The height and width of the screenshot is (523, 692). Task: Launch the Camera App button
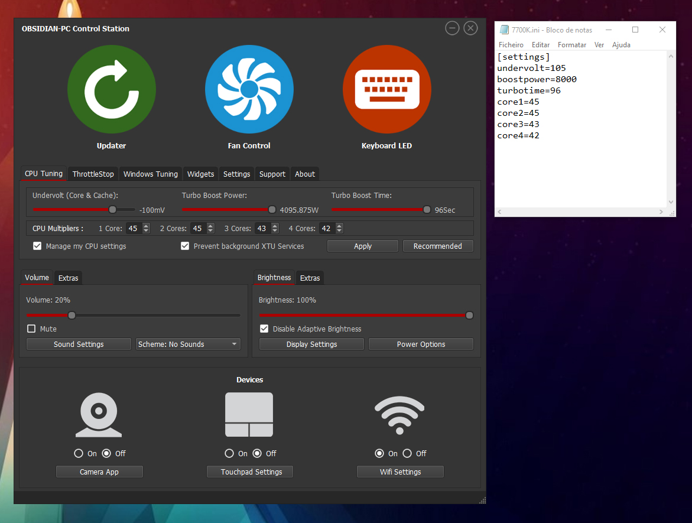click(99, 472)
